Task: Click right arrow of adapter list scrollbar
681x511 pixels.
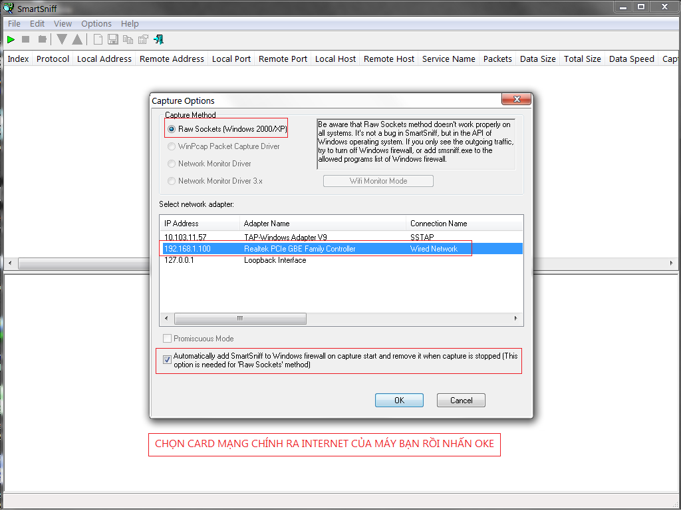Action: (x=517, y=319)
